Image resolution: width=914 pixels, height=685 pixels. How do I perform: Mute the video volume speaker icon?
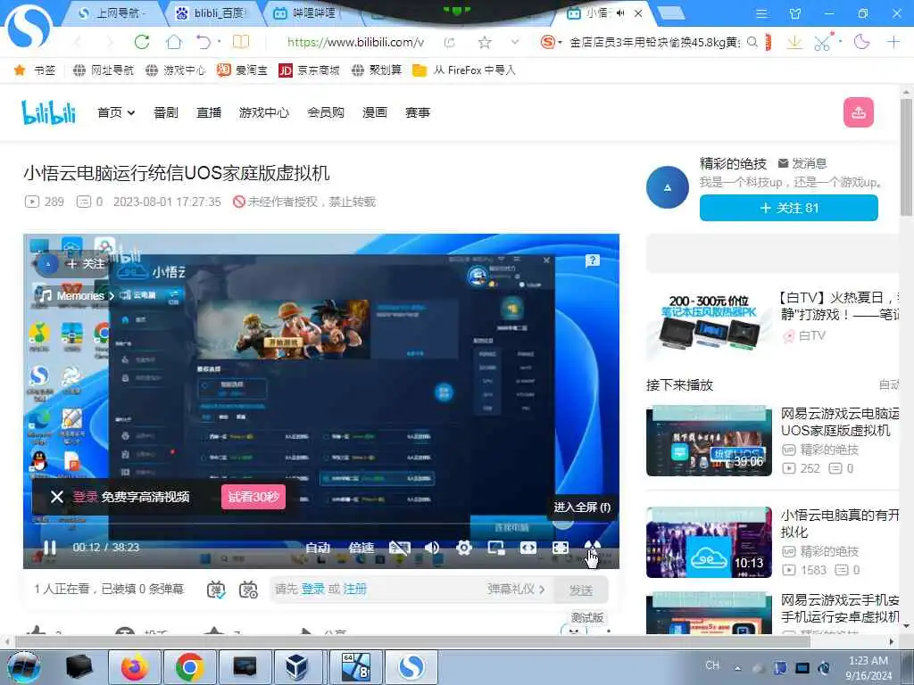[432, 548]
